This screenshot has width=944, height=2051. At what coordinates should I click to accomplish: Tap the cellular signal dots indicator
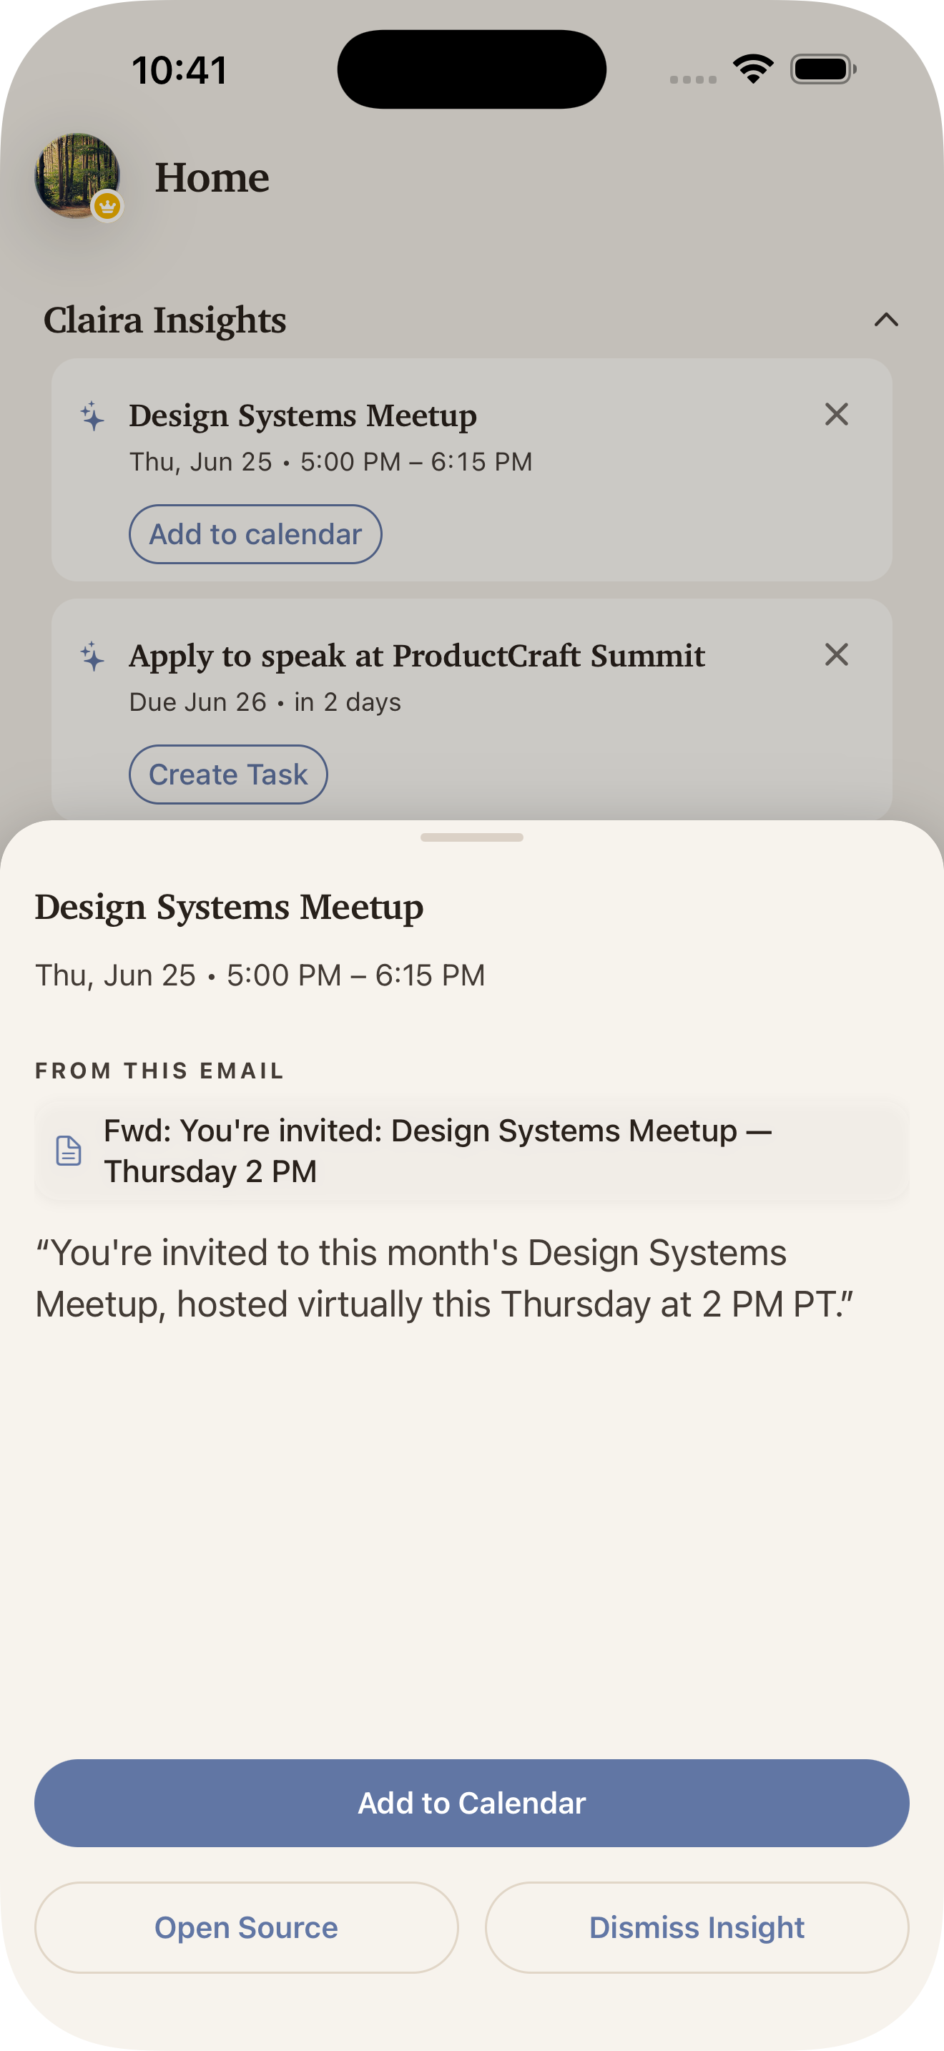point(692,79)
